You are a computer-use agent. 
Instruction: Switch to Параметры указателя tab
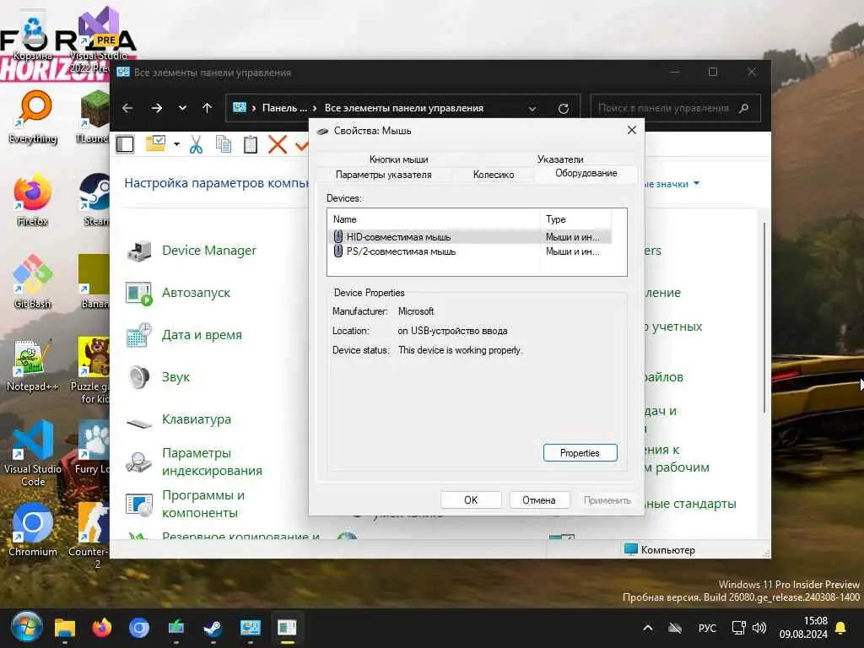coord(384,175)
